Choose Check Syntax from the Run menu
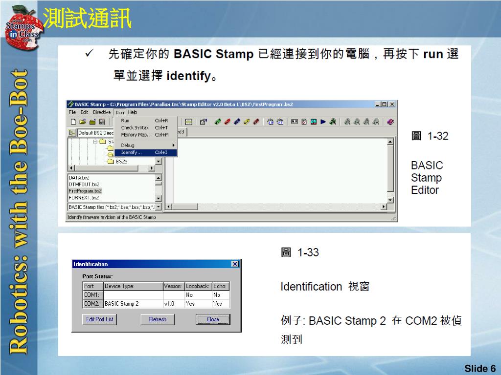The height and width of the screenshot is (375, 501). tap(145, 127)
